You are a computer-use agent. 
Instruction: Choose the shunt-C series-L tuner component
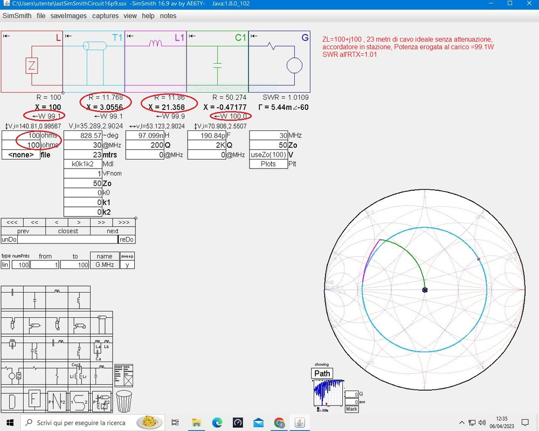coord(101,373)
